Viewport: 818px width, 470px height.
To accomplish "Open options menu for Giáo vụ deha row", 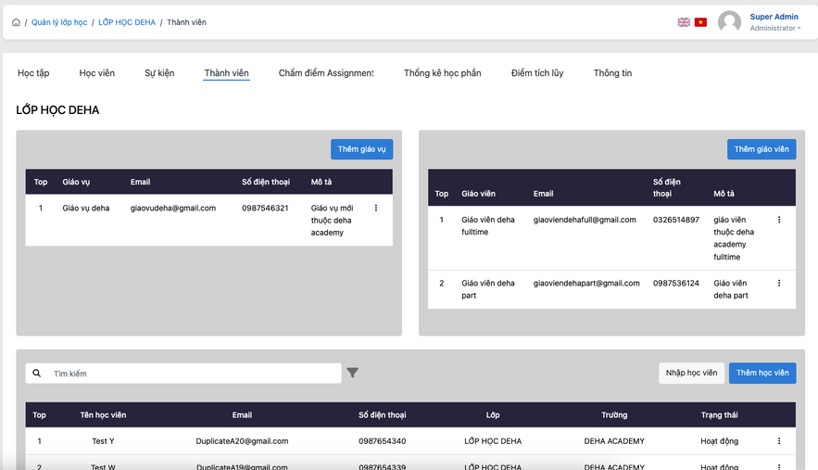I will (376, 209).
